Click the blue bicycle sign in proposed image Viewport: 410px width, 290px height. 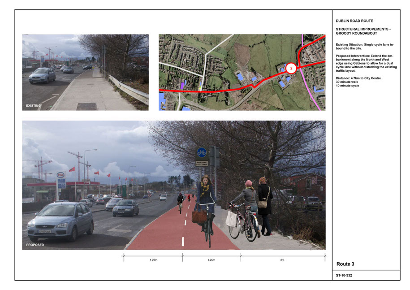click(202, 152)
